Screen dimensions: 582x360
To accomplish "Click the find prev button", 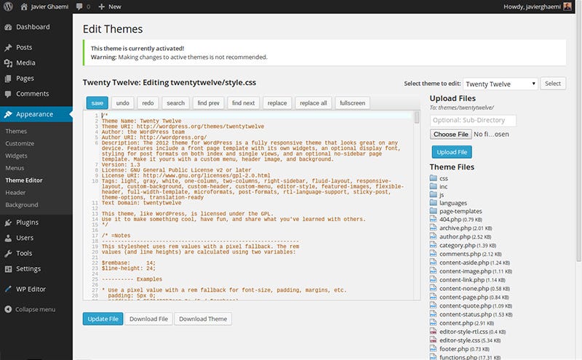I will point(208,103).
